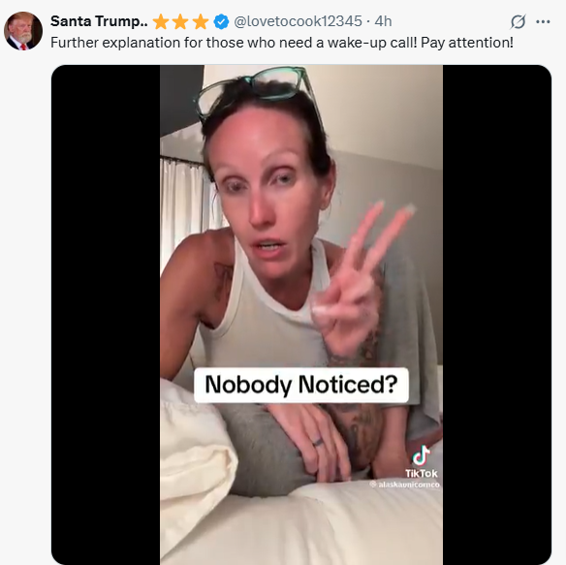Click the right black letterbox of video
This screenshot has width=566, height=565.
tap(497, 315)
